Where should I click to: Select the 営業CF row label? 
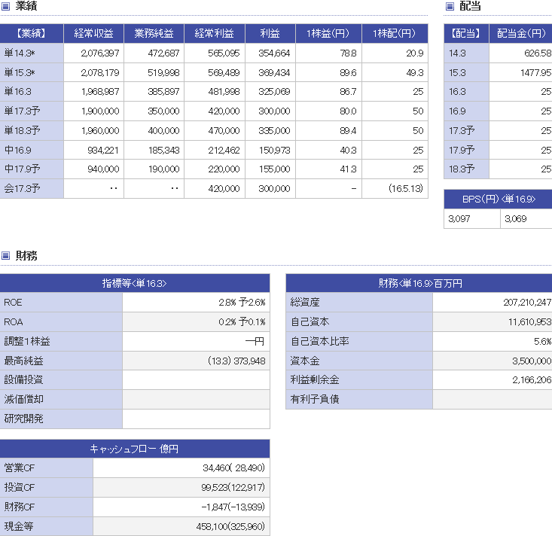tap(47, 467)
